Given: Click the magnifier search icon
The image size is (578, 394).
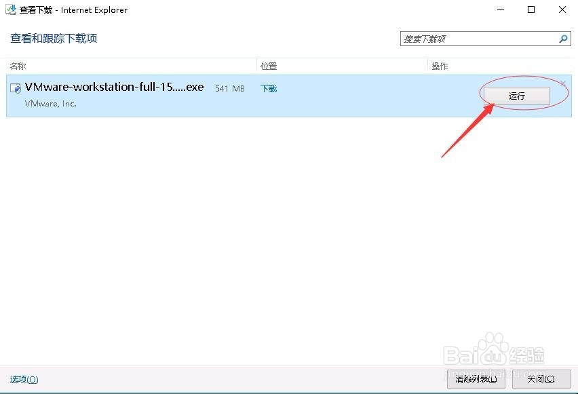Looking at the screenshot, I should click(563, 39).
